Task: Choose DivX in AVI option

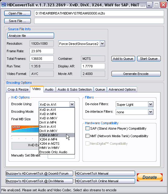Action: pos(57,127)
